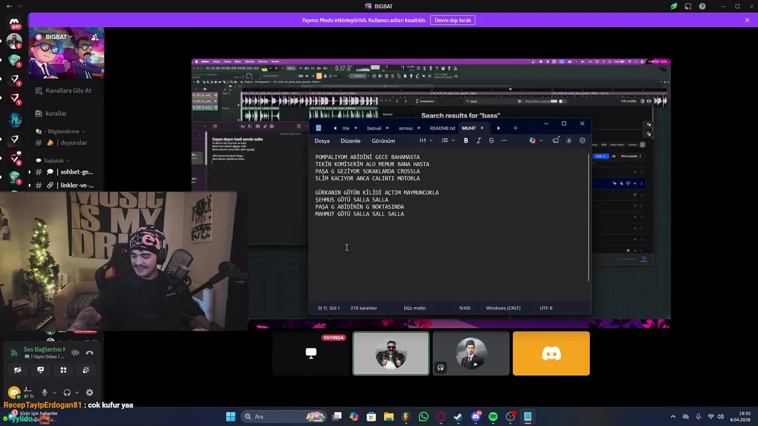Invite people to the BIGBAT server icon
Viewport: 758px width, 426px height.
click(95, 37)
